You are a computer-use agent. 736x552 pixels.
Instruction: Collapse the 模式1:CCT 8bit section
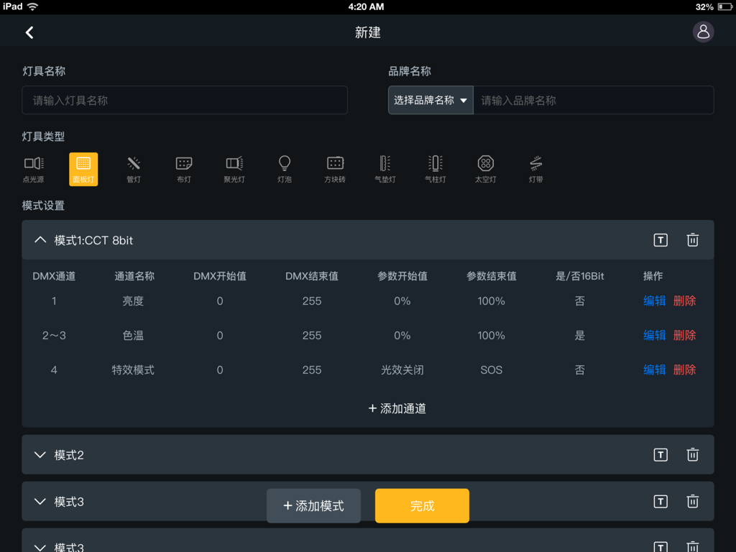pos(40,240)
